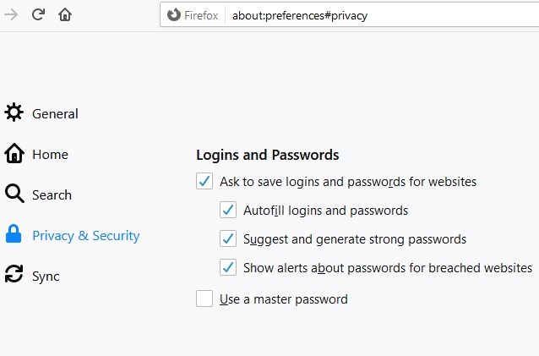Click the forward navigation arrow
Viewport: 539px width, 356px height.
[x=11, y=14]
